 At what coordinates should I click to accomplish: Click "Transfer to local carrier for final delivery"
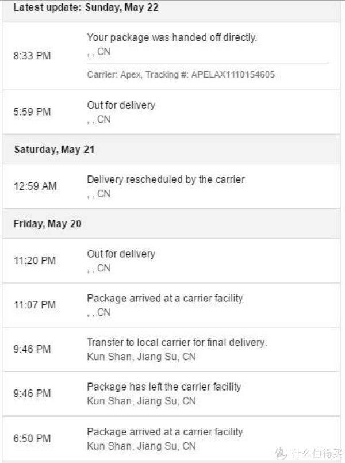click(177, 342)
